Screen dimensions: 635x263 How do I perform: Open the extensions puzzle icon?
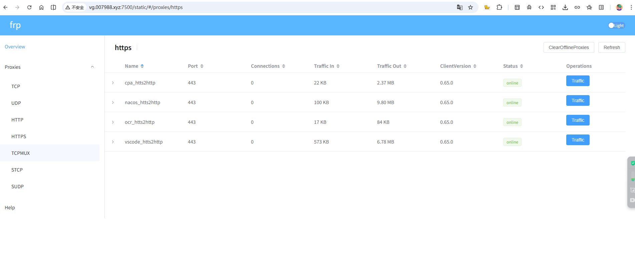tap(499, 7)
